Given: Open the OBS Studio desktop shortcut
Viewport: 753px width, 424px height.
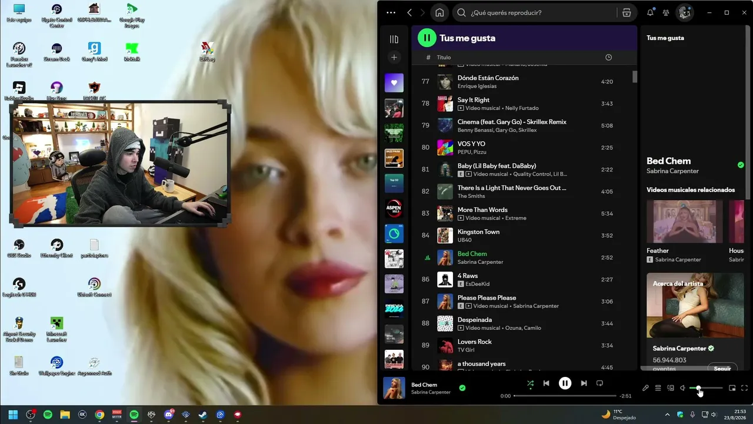Looking at the screenshot, I should coord(19,249).
